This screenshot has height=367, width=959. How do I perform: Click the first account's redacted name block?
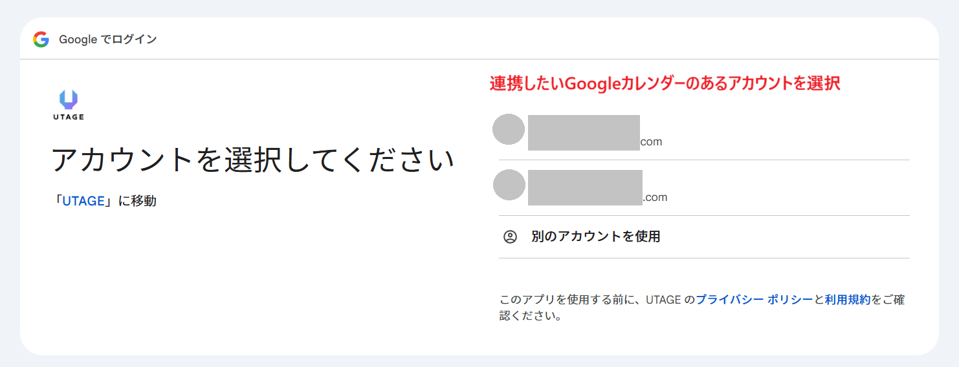coord(584,132)
